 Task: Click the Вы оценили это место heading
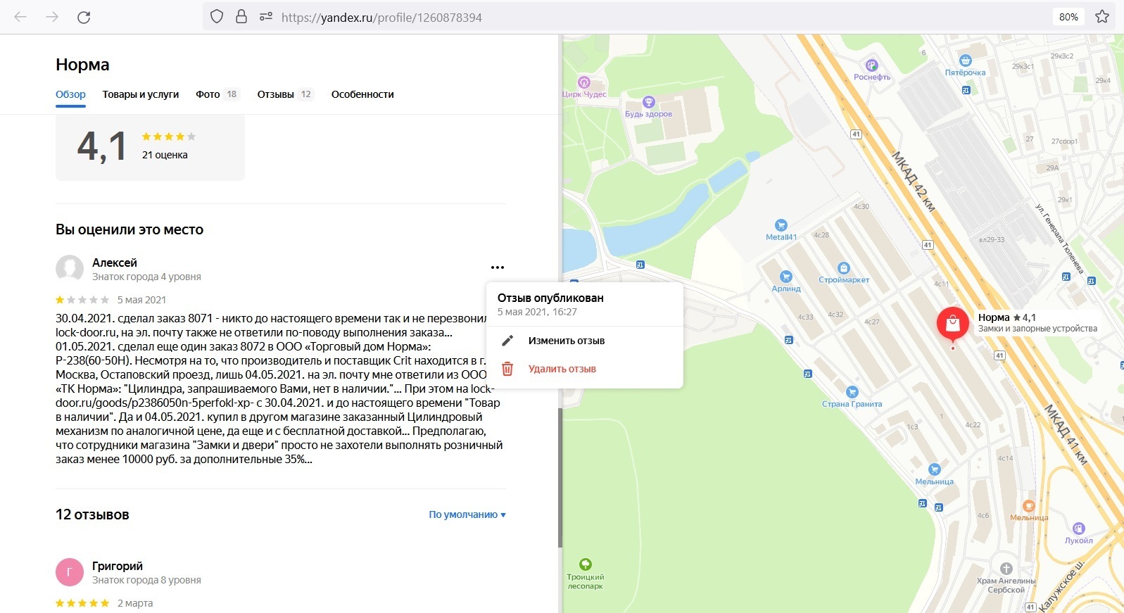click(x=130, y=229)
